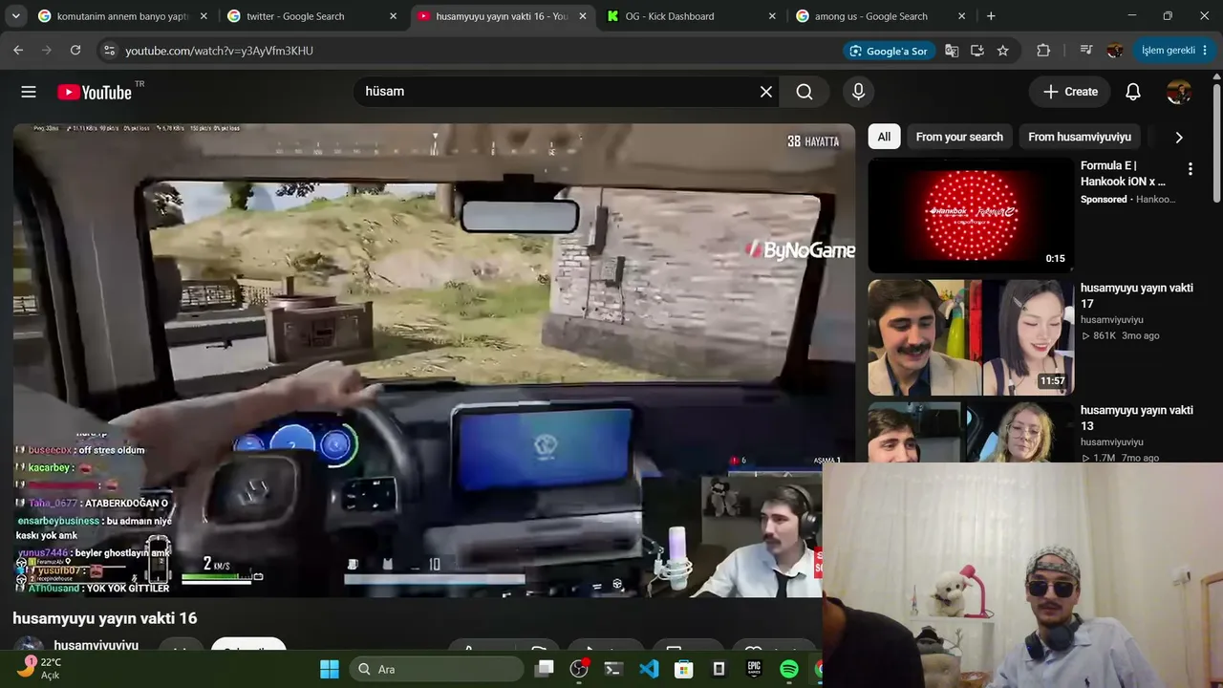View site information icon in address bar
The height and width of the screenshot is (688, 1223).
(109, 51)
